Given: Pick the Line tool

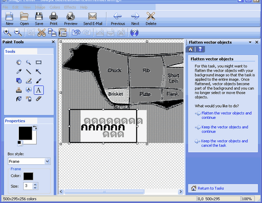Looking at the screenshot, I should [29, 72].
